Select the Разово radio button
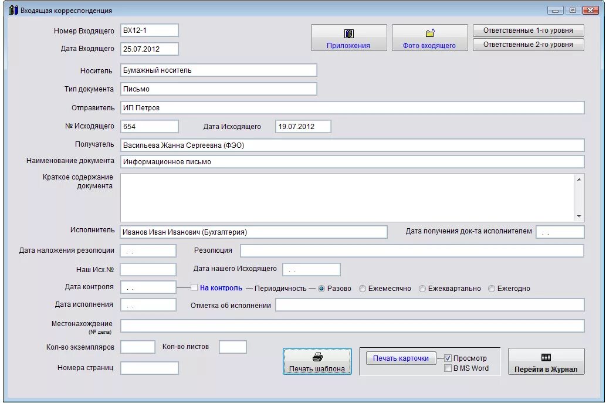The height and width of the screenshot is (403, 606). (321, 289)
